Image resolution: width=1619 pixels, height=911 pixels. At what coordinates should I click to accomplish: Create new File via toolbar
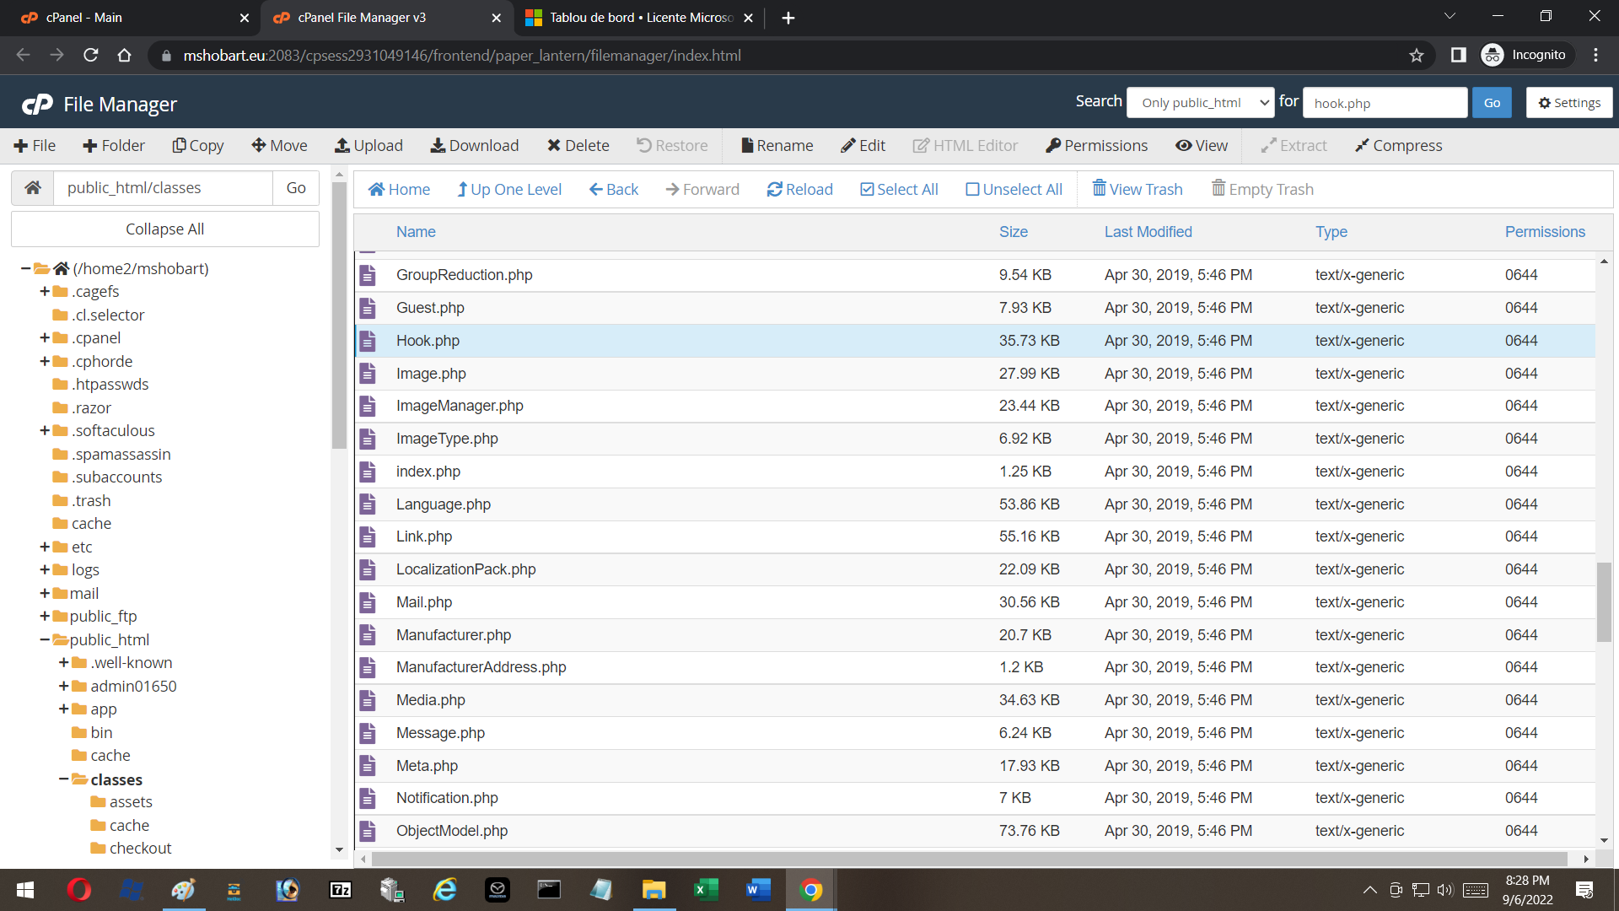35,145
